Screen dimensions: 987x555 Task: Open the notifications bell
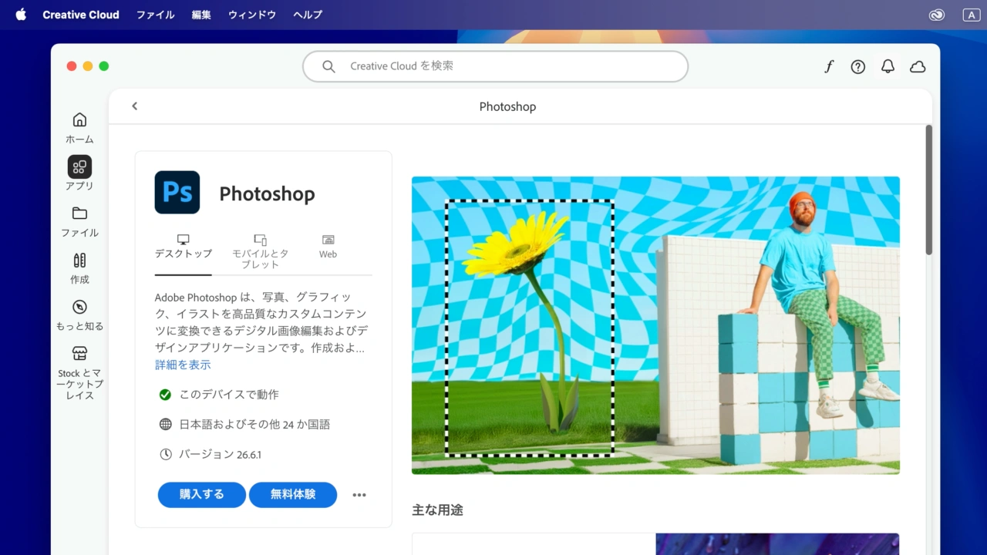pyautogui.click(x=888, y=67)
